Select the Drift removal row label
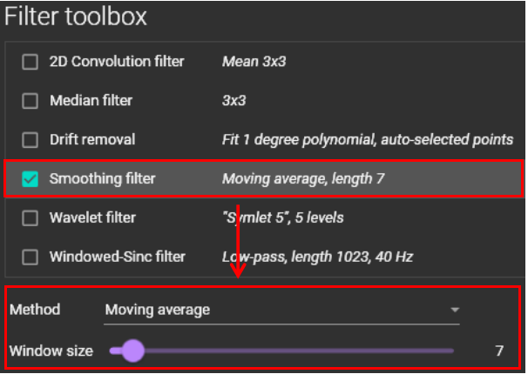The image size is (528, 374). (92, 139)
